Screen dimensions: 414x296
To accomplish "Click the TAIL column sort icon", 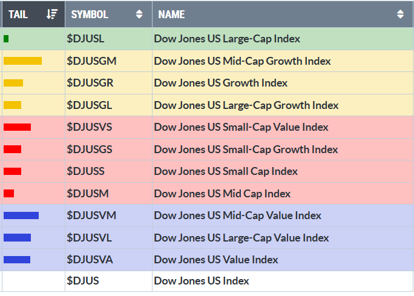I will (52, 14).
